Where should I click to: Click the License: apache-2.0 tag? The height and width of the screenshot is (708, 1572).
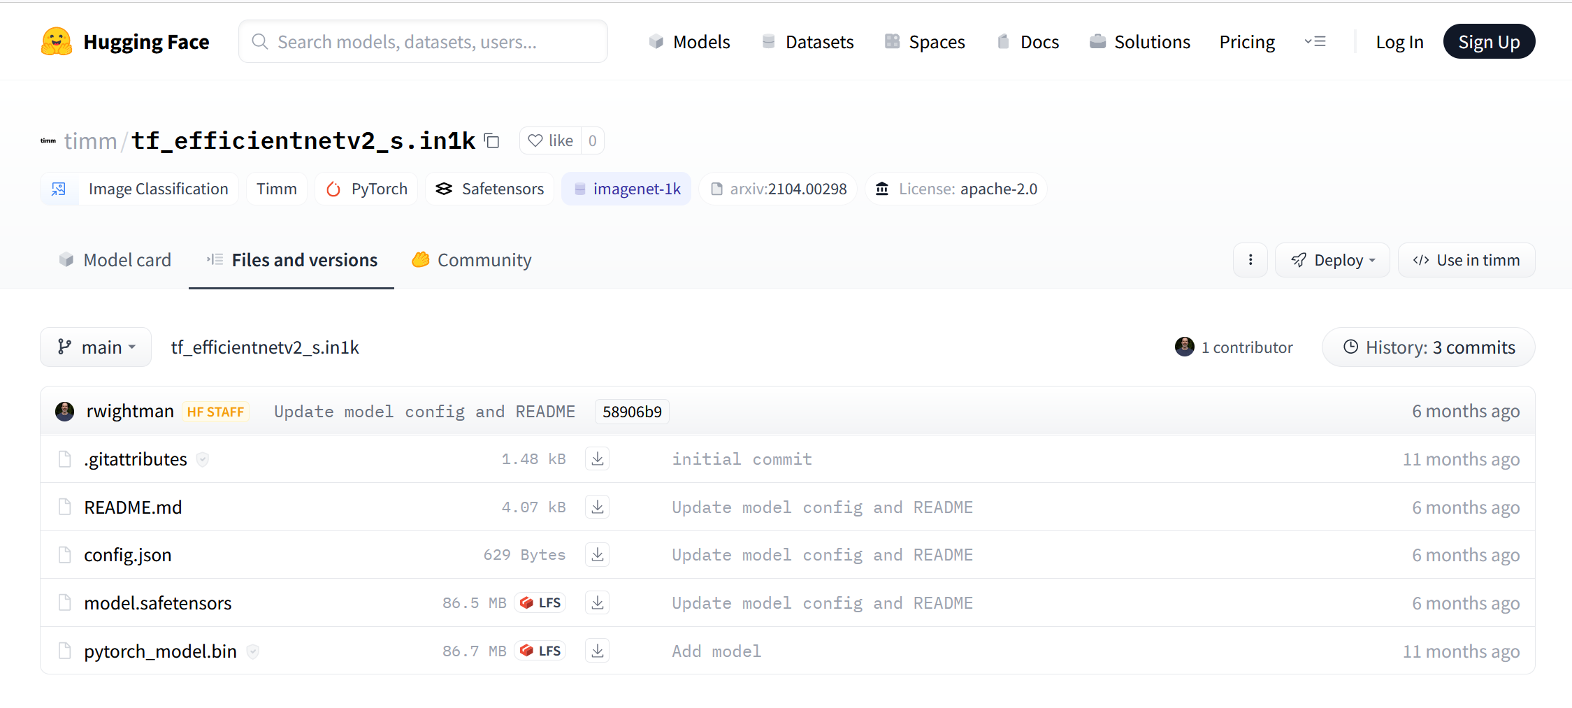tap(956, 189)
